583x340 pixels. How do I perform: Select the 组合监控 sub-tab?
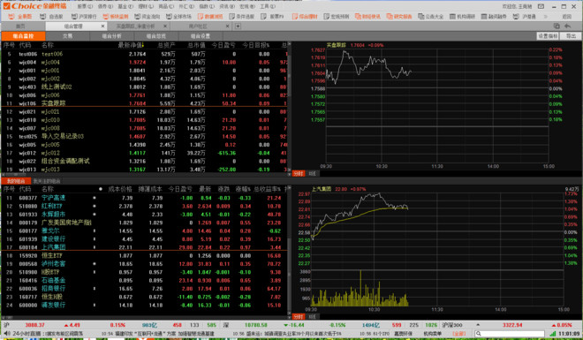[23, 36]
